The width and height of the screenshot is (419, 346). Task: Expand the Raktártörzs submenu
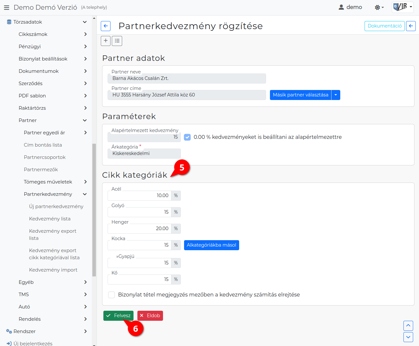pyautogui.click(x=85, y=108)
